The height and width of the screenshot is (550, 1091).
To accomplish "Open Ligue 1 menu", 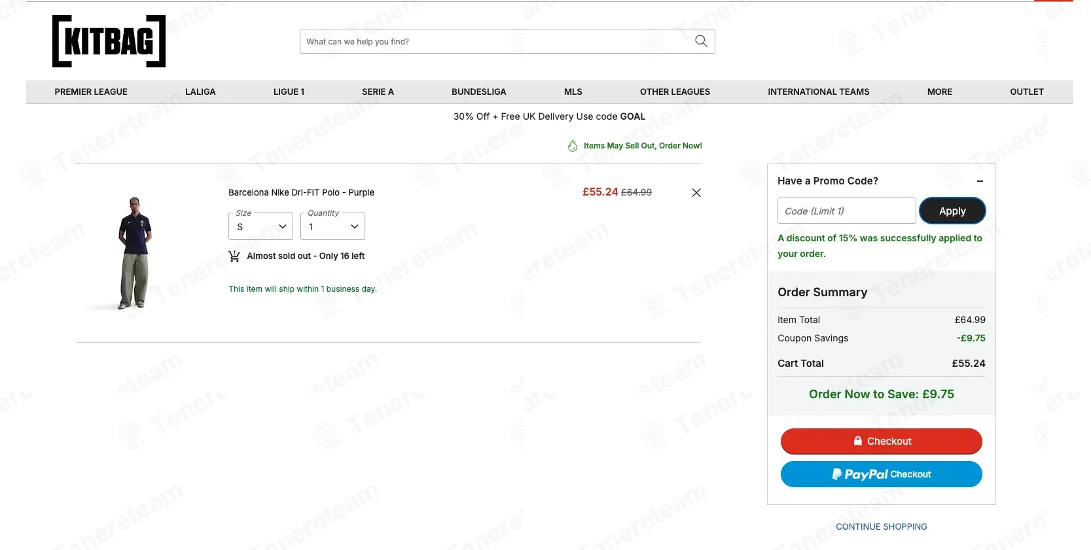I will (x=289, y=92).
